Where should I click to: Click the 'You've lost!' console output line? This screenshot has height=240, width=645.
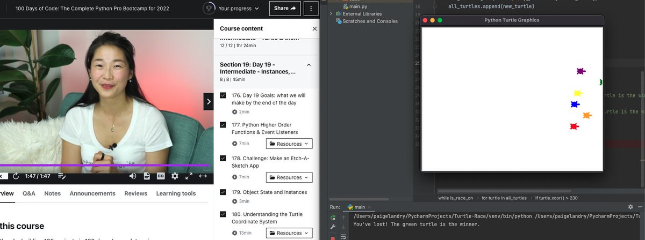pos(417,224)
